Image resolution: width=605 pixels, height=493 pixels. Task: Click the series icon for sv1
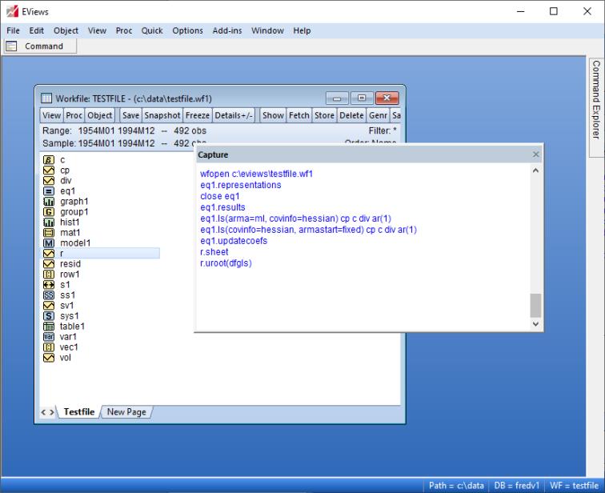coord(49,306)
